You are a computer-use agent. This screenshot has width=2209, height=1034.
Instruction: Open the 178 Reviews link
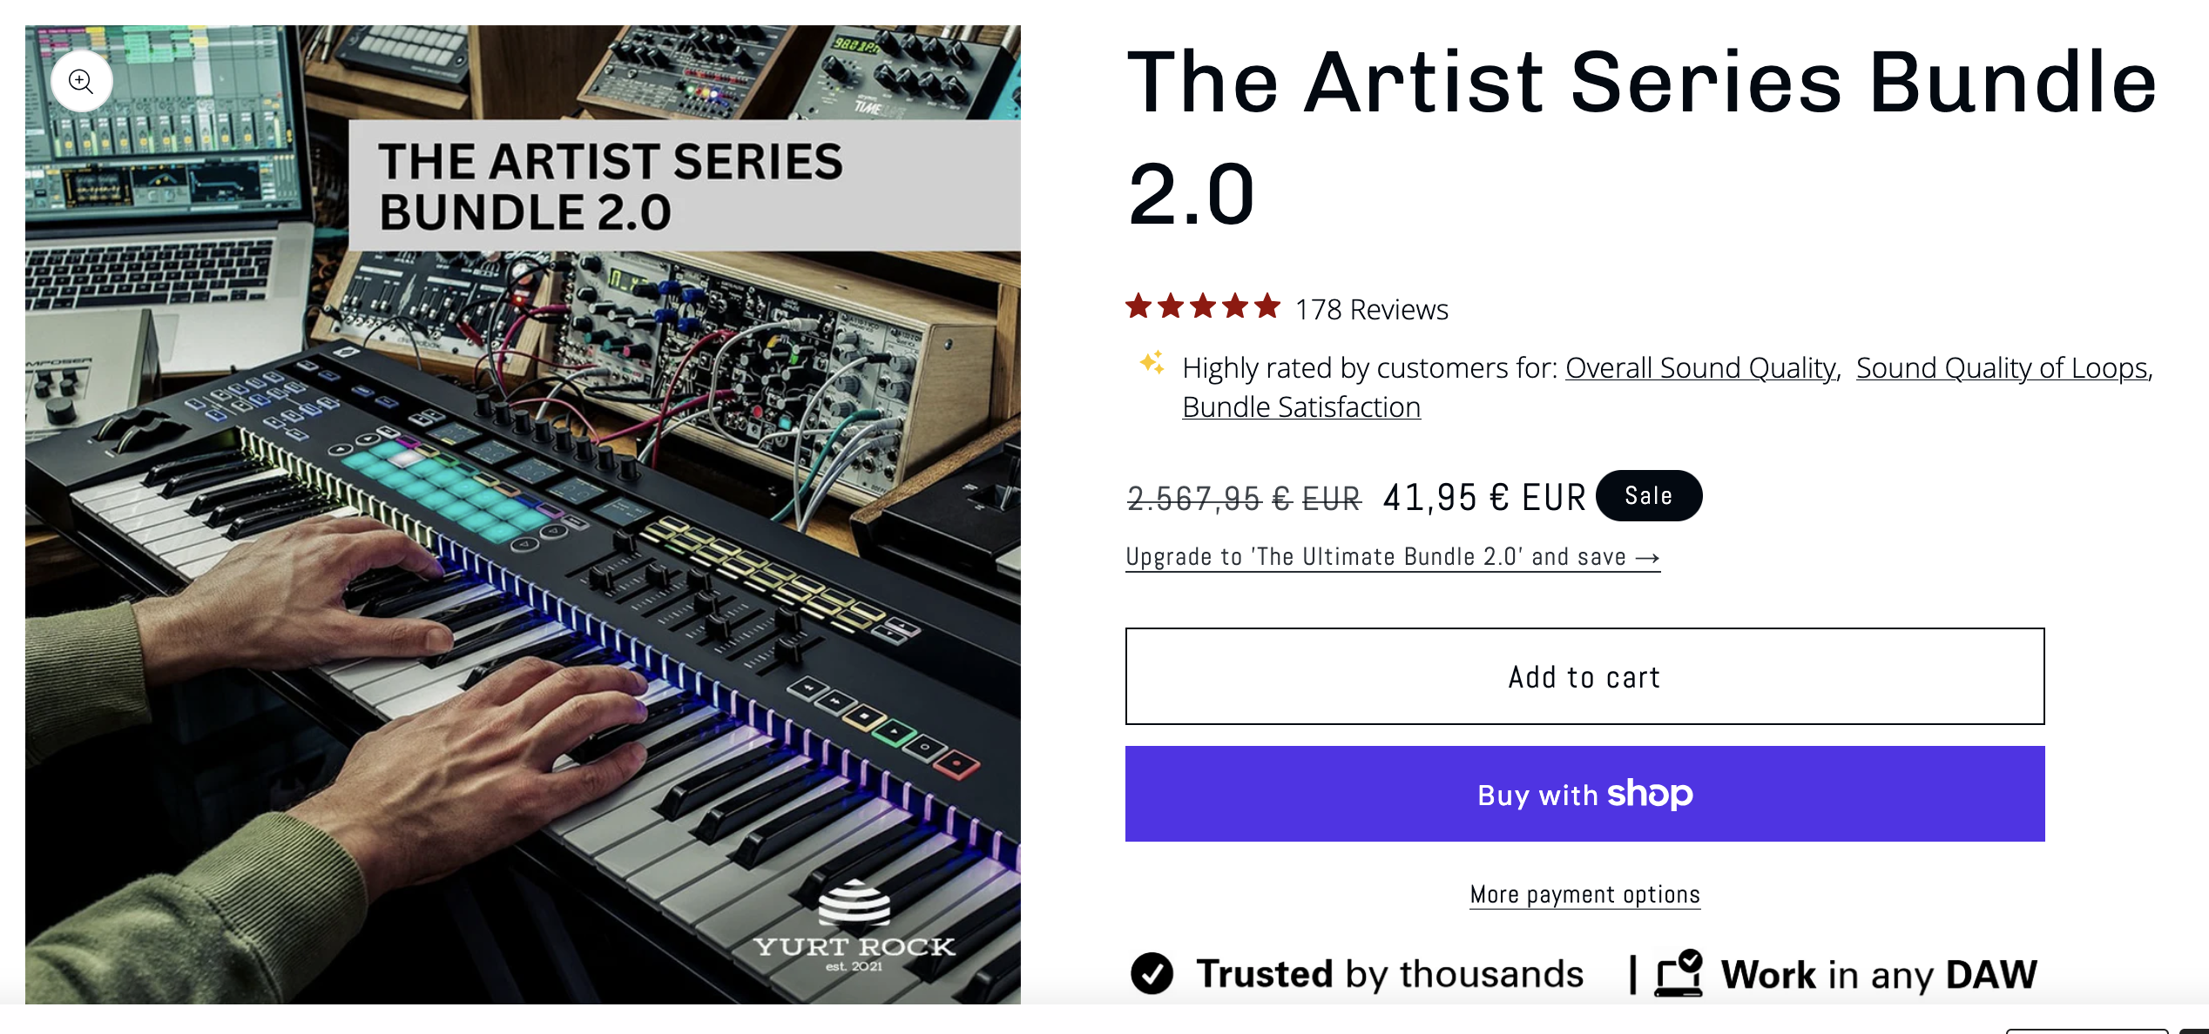pyautogui.click(x=1371, y=310)
